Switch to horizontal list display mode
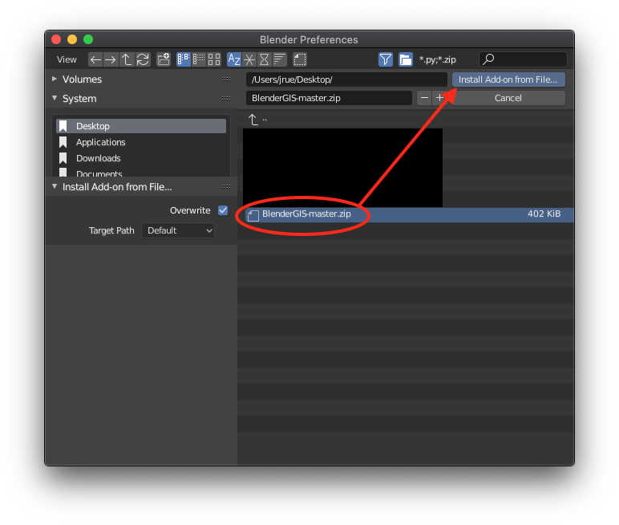 199,59
